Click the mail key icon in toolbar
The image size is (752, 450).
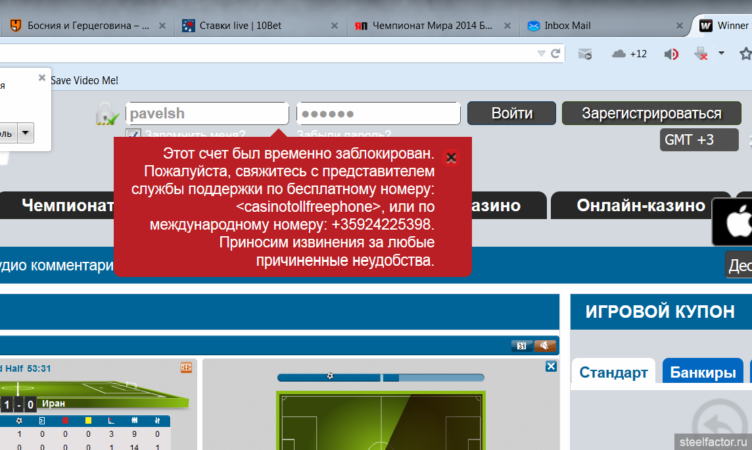click(x=584, y=54)
